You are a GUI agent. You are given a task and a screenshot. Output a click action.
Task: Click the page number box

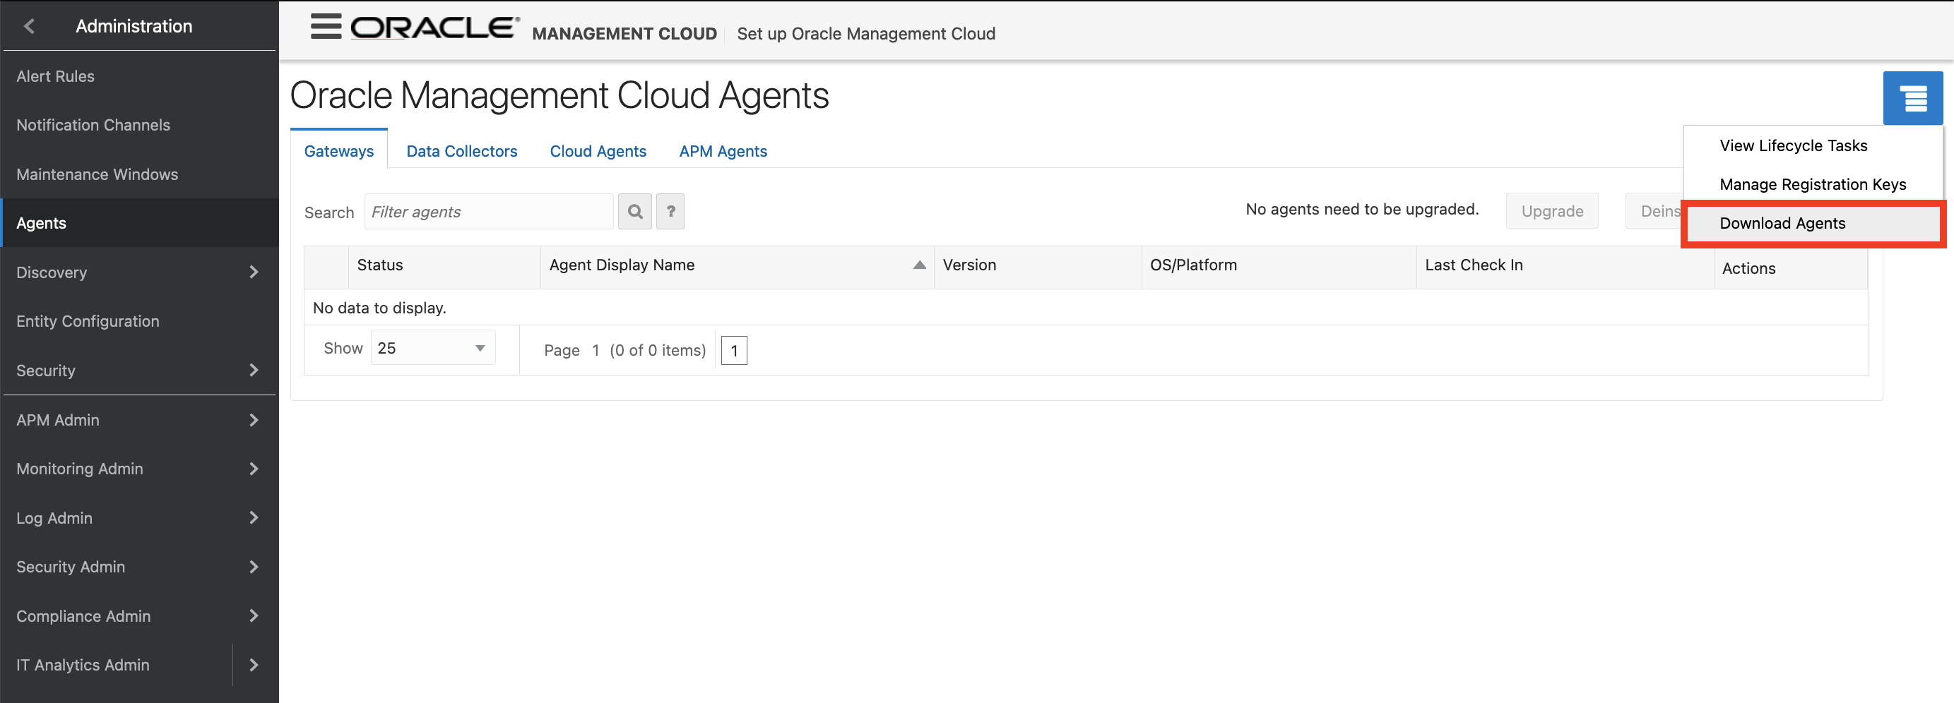(x=733, y=350)
